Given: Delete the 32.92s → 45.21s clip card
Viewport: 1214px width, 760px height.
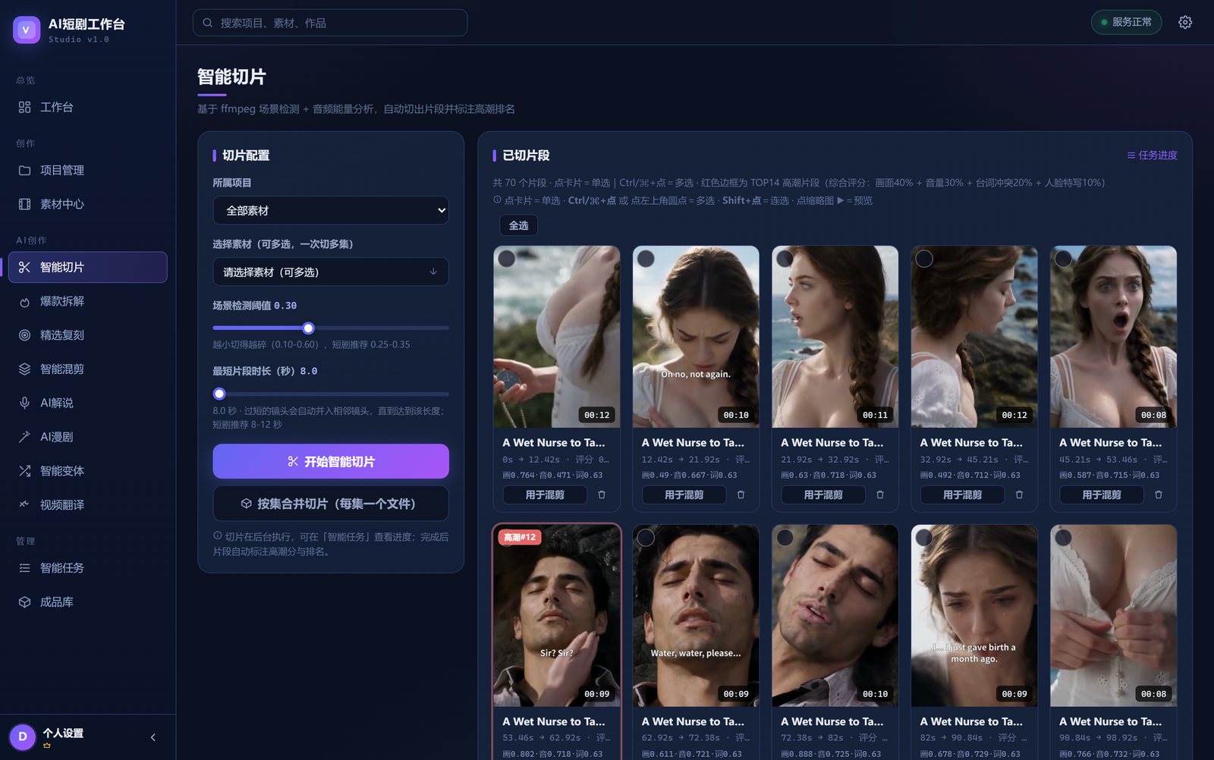Looking at the screenshot, I should coord(1019,495).
